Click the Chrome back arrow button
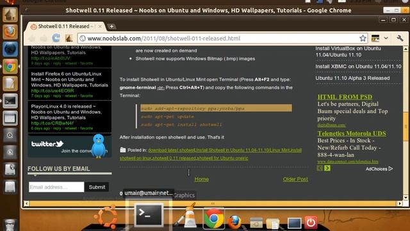This screenshot has height=231, width=410. [32, 38]
